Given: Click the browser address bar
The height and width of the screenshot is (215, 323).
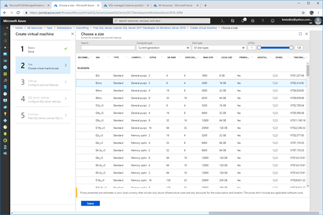Looking at the screenshot, I should click(x=163, y=13).
